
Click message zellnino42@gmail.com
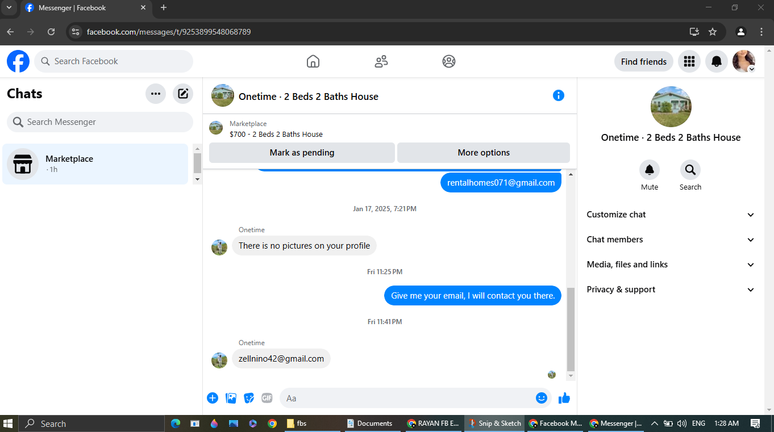click(281, 359)
